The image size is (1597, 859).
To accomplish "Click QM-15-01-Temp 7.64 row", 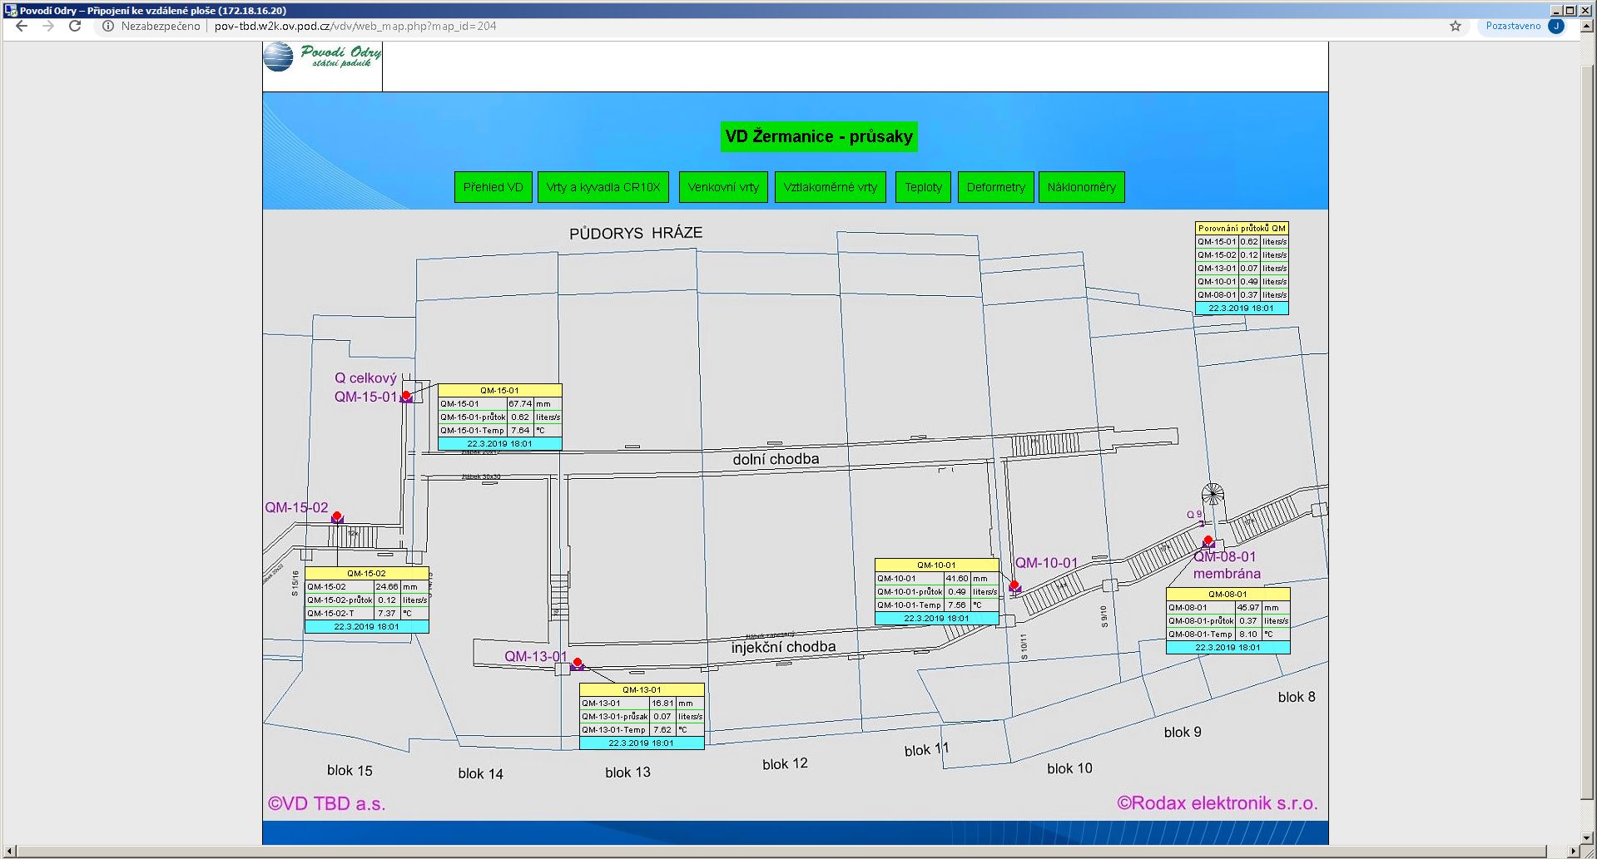I will point(499,430).
